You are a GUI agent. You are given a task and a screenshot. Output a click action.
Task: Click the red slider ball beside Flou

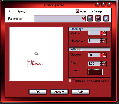coord(105,63)
